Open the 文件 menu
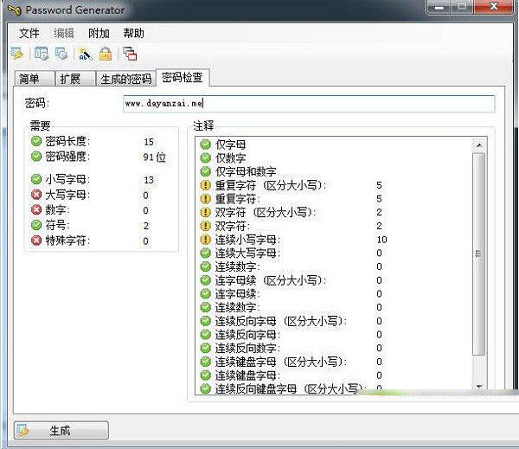The width and height of the screenshot is (519, 449). [29, 33]
